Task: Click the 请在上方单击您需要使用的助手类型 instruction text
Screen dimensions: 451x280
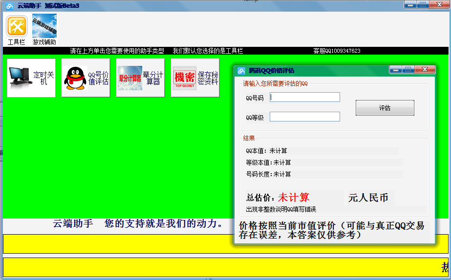Action: [x=117, y=51]
